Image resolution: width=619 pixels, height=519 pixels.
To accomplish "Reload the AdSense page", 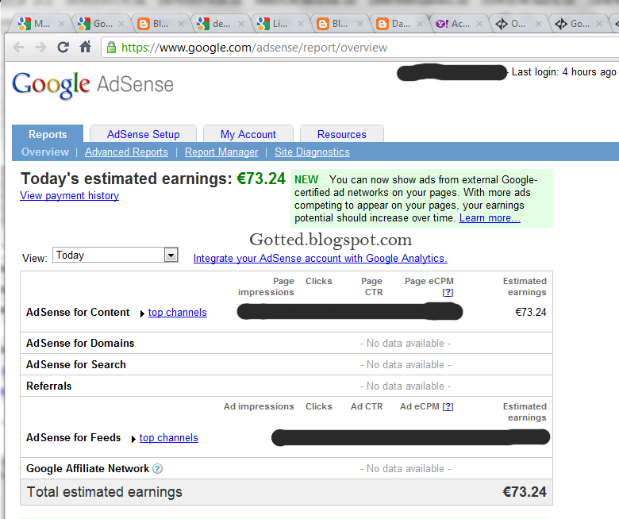I will pos(63,48).
